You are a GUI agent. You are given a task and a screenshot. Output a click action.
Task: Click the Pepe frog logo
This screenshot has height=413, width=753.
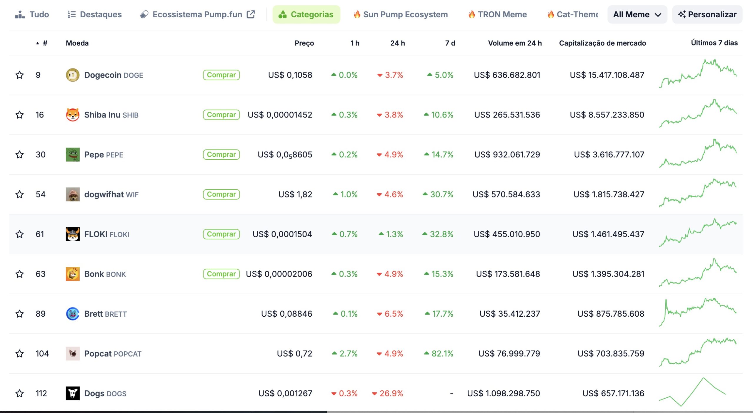(73, 155)
